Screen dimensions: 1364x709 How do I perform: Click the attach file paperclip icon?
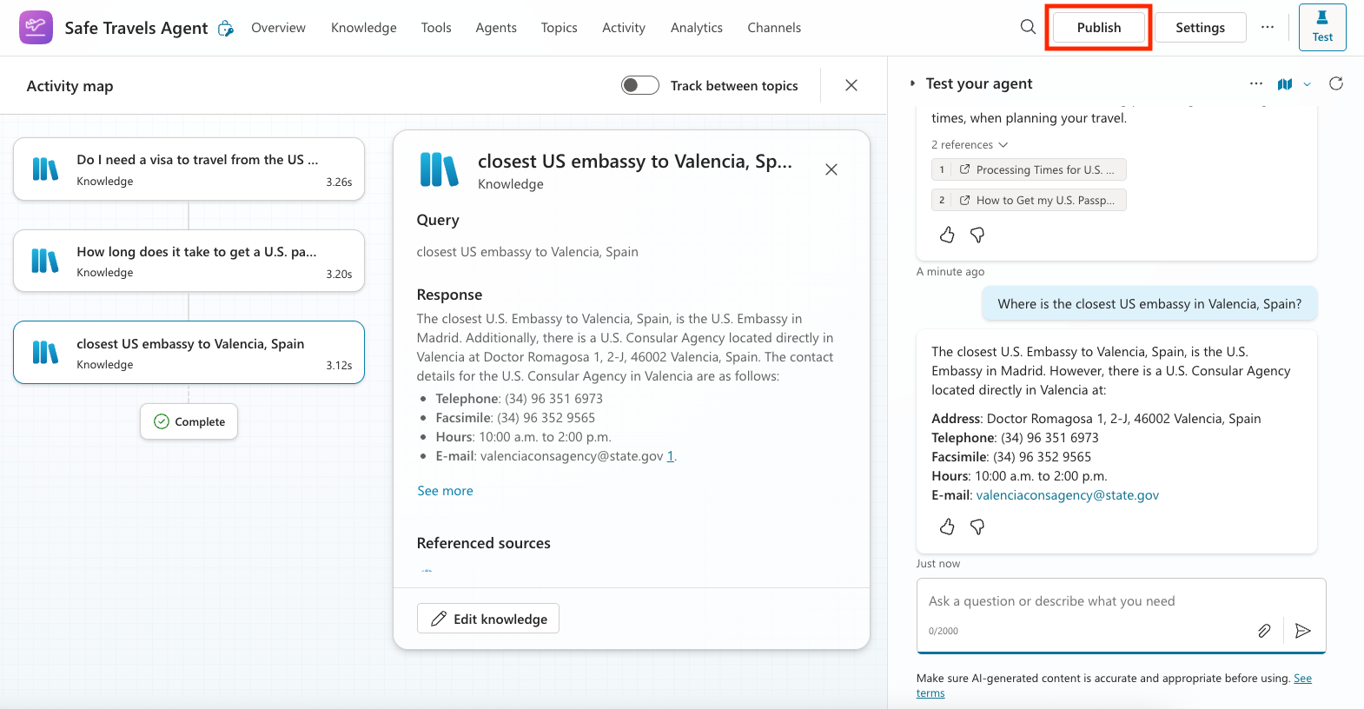tap(1264, 631)
